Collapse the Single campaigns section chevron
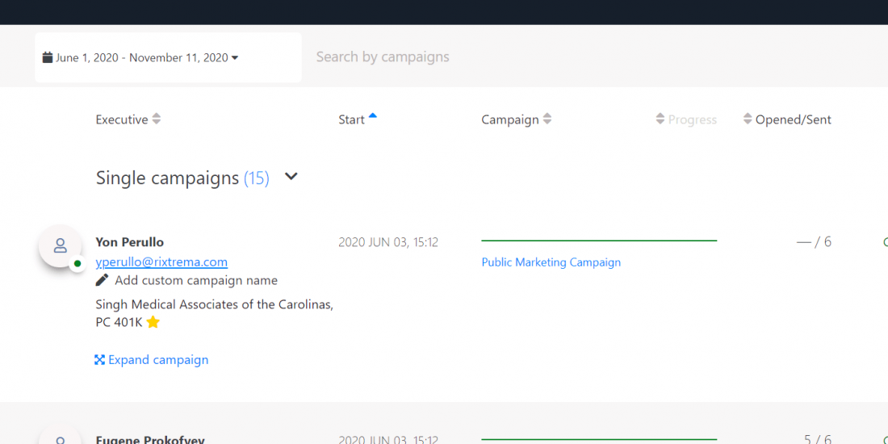 click(x=291, y=177)
